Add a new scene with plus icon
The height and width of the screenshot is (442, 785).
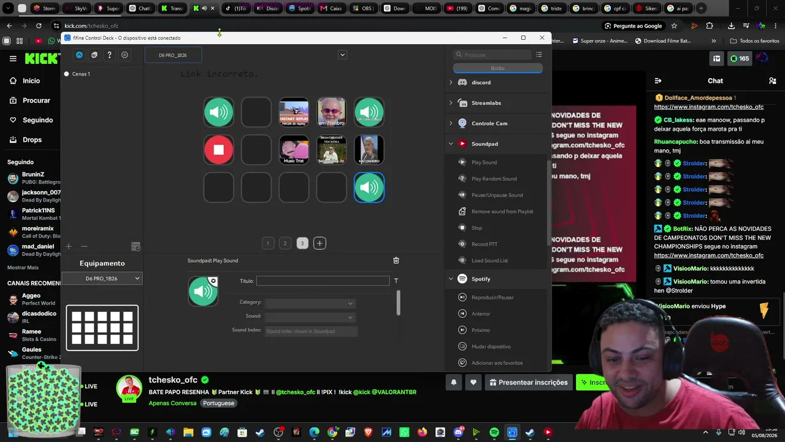(x=69, y=246)
